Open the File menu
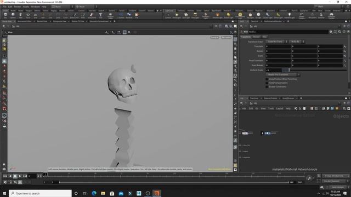Viewport: 351px width, 197px height. point(4,7)
